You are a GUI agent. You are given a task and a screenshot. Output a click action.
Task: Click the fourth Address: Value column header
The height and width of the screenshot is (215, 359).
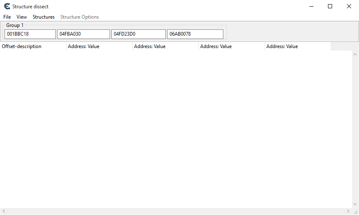(298, 46)
